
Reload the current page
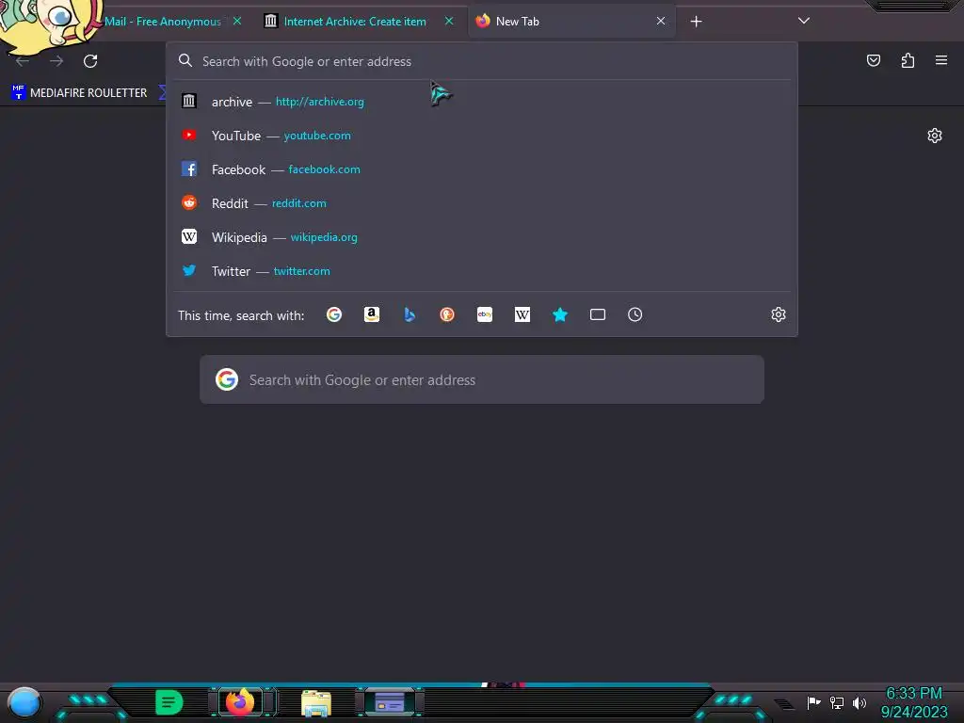click(x=90, y=61)
